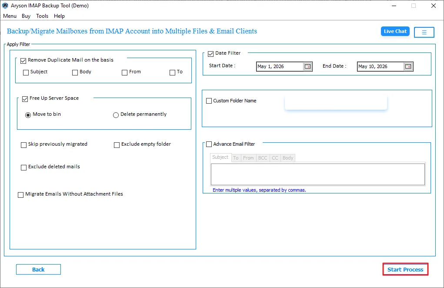Viewport: 444px width, 288px height.
Task: Open the Tools menu
Action: 42,16
